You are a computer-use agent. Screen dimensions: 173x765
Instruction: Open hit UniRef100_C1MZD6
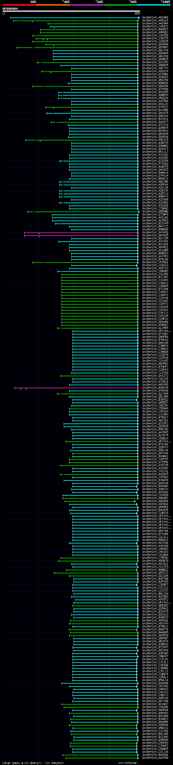pos(155,35)
